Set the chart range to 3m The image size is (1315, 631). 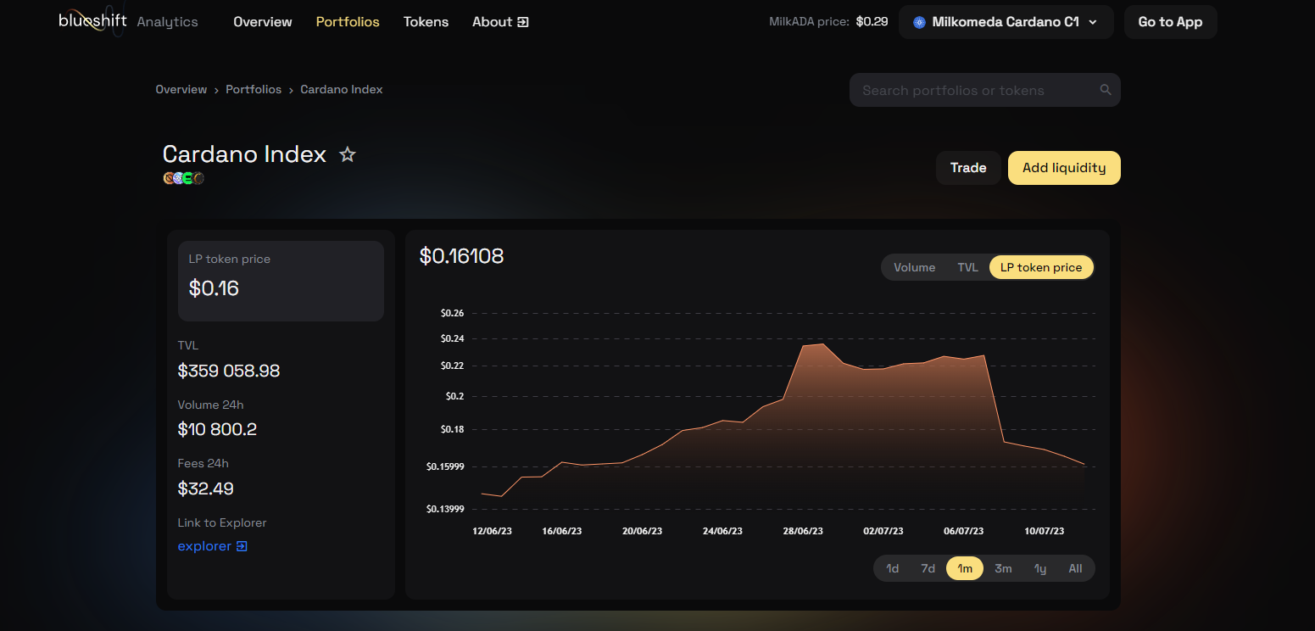coord(1003,568)
